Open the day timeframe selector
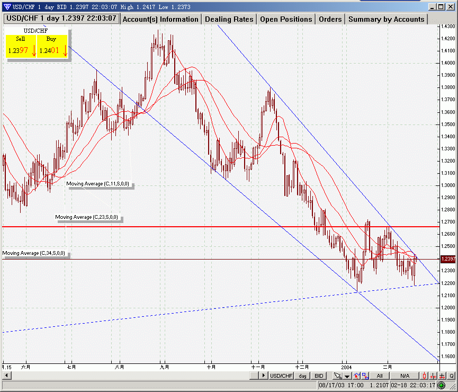The image size is (458, 392). pyautogui.click(x=302, y=376)
